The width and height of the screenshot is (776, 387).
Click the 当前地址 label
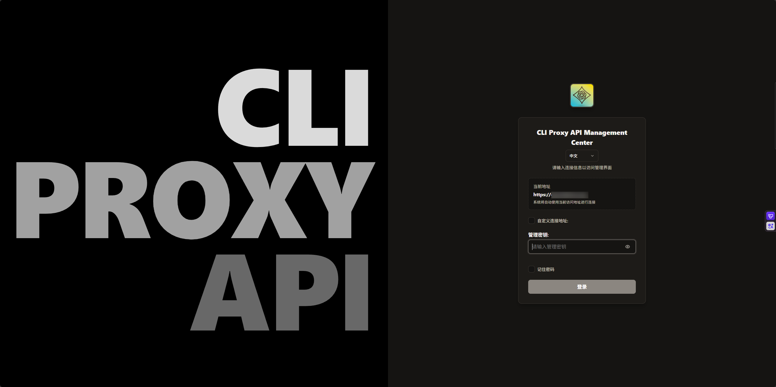point(542,187)
